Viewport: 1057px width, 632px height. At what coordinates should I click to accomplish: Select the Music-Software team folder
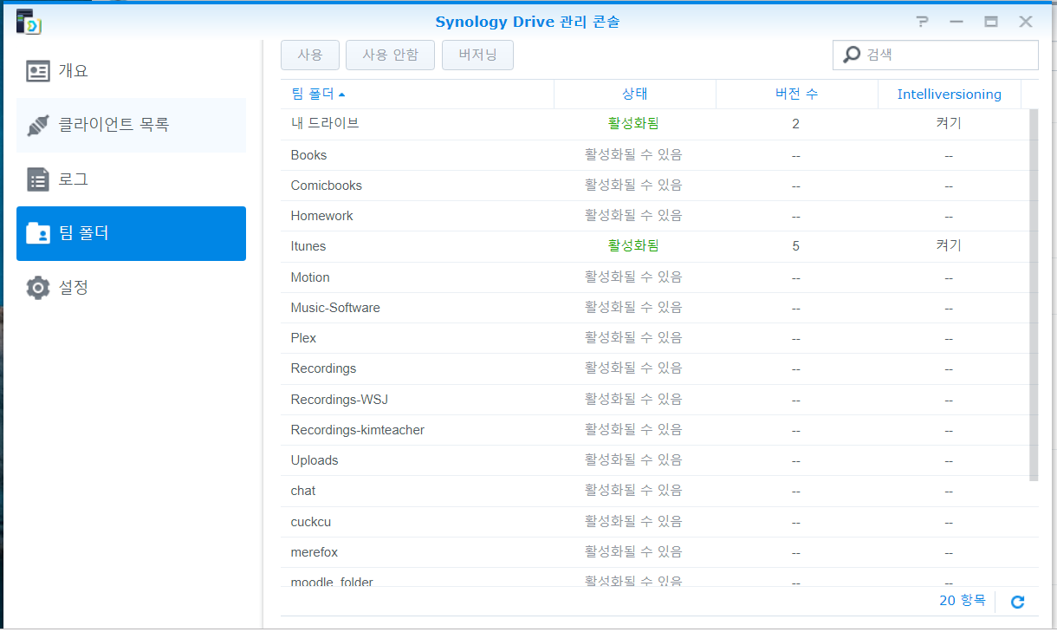click(x=654, y=308)
